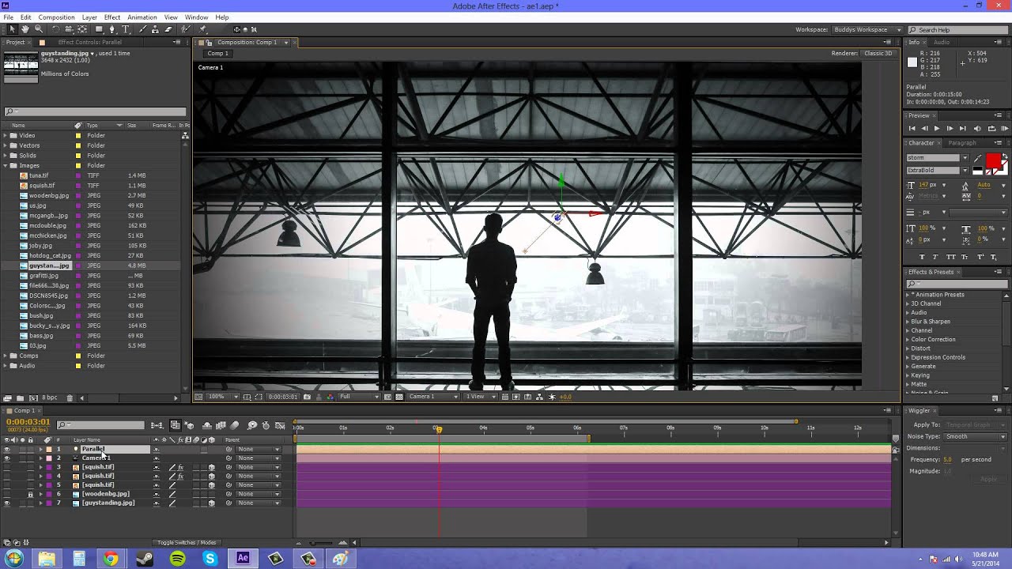Click the Motion Blur enable icon in timeline
Screen dimensions: 1012x569
coord(235,425)
